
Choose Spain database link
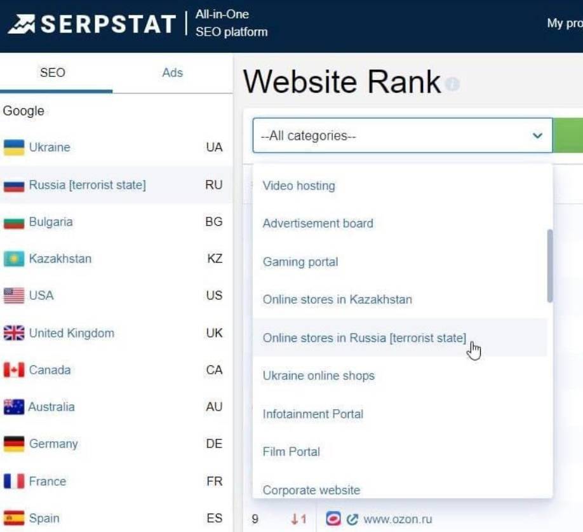tap(44, 518)
